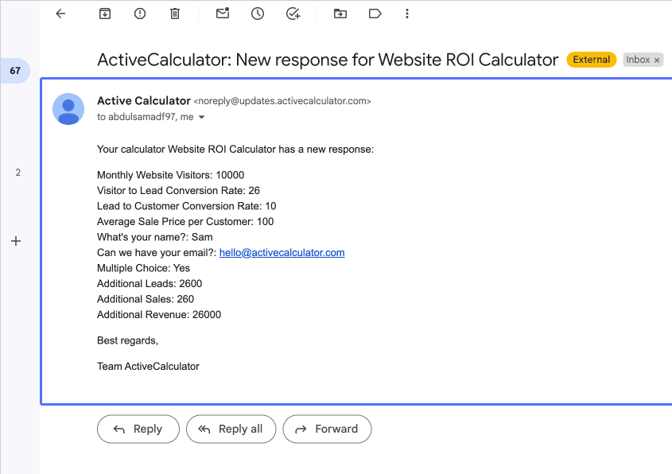Viewport: 672px width, 474px height.
Task: Open the Labels icon
Action: click(x=375, y=14)
